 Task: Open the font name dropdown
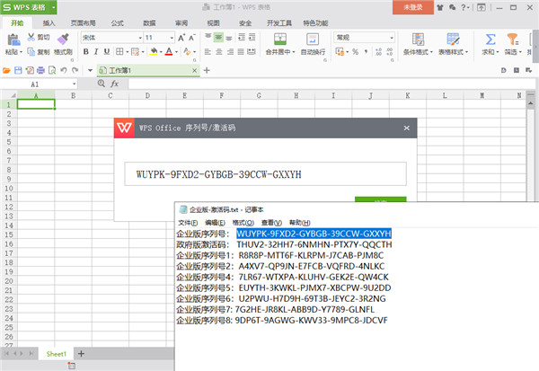point(140,38)
